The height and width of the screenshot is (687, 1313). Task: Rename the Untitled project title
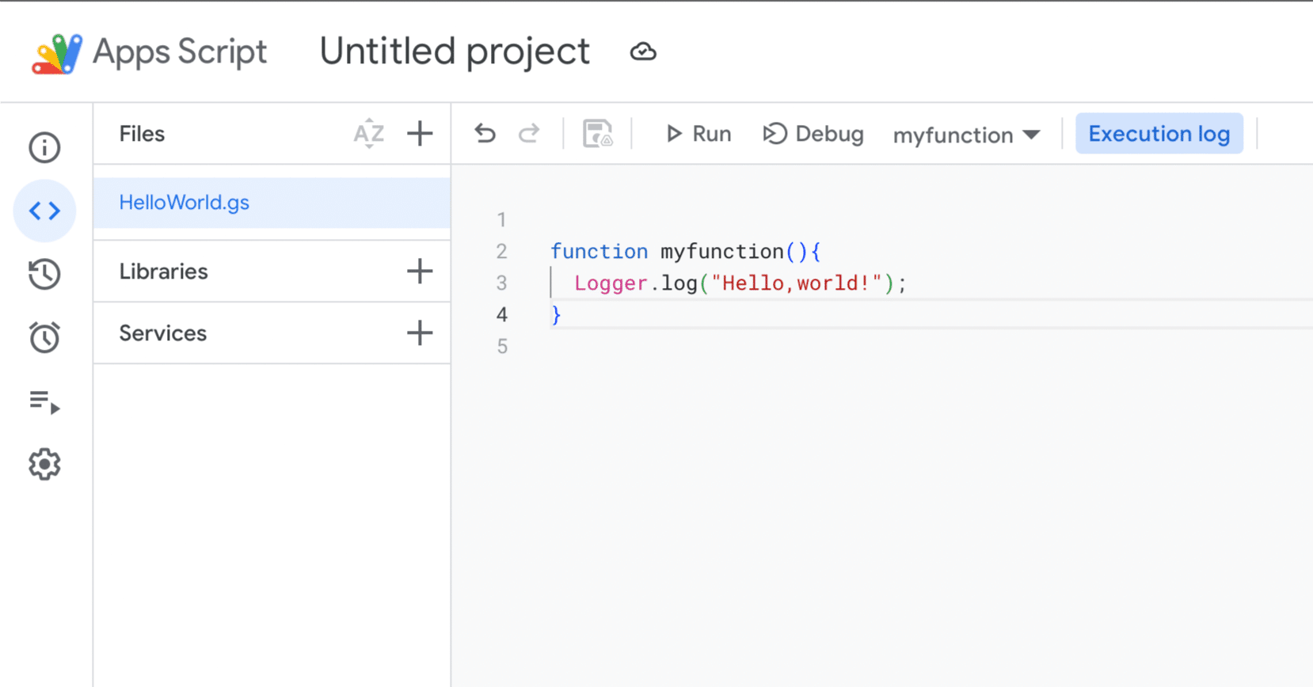pos(455,52)
